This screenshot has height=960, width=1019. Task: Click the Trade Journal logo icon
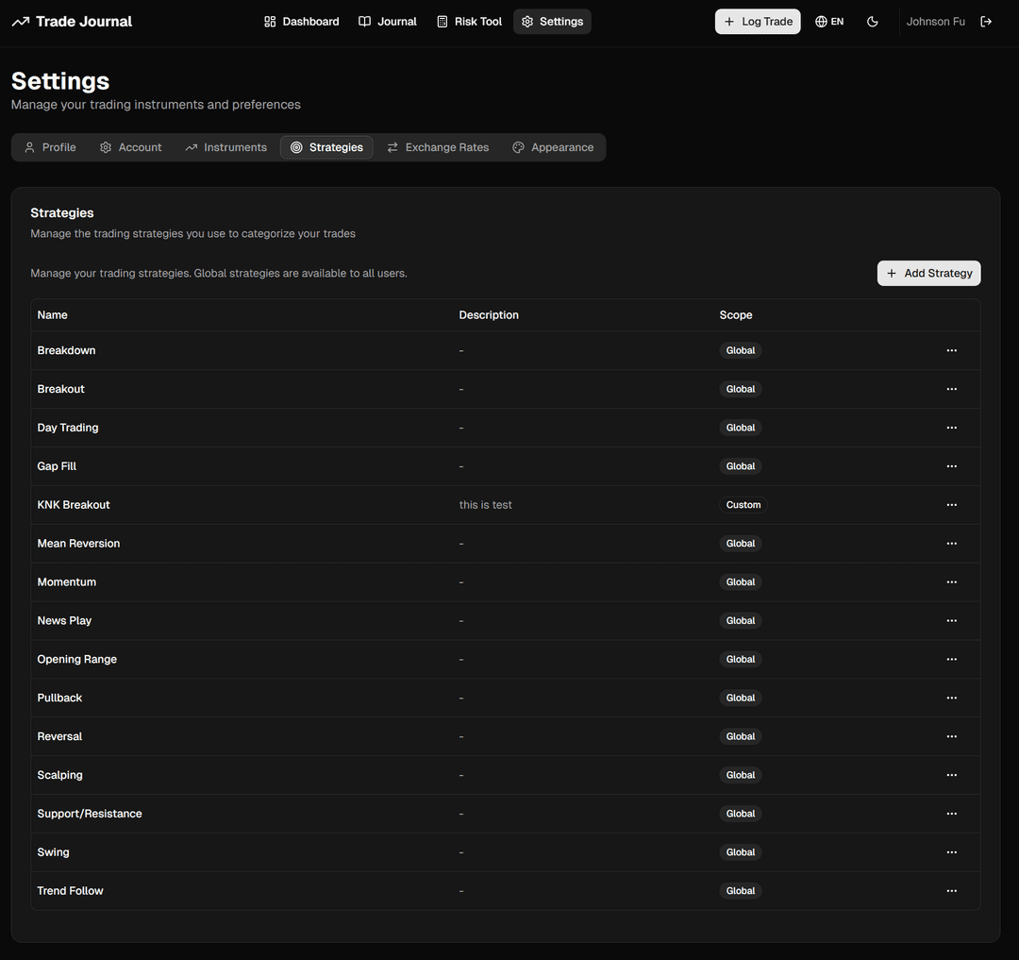click(19, 20)
